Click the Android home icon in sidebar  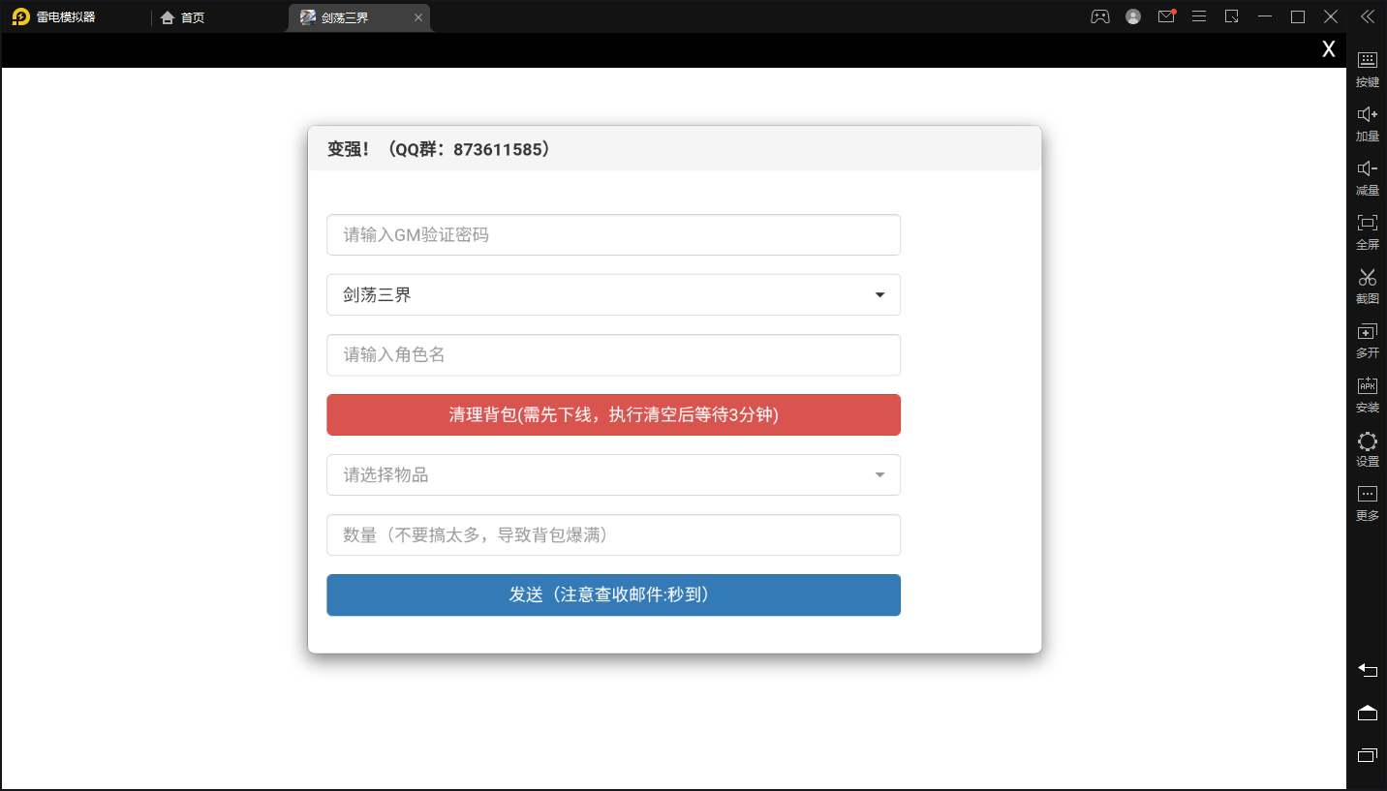(x=1367, y=713)
